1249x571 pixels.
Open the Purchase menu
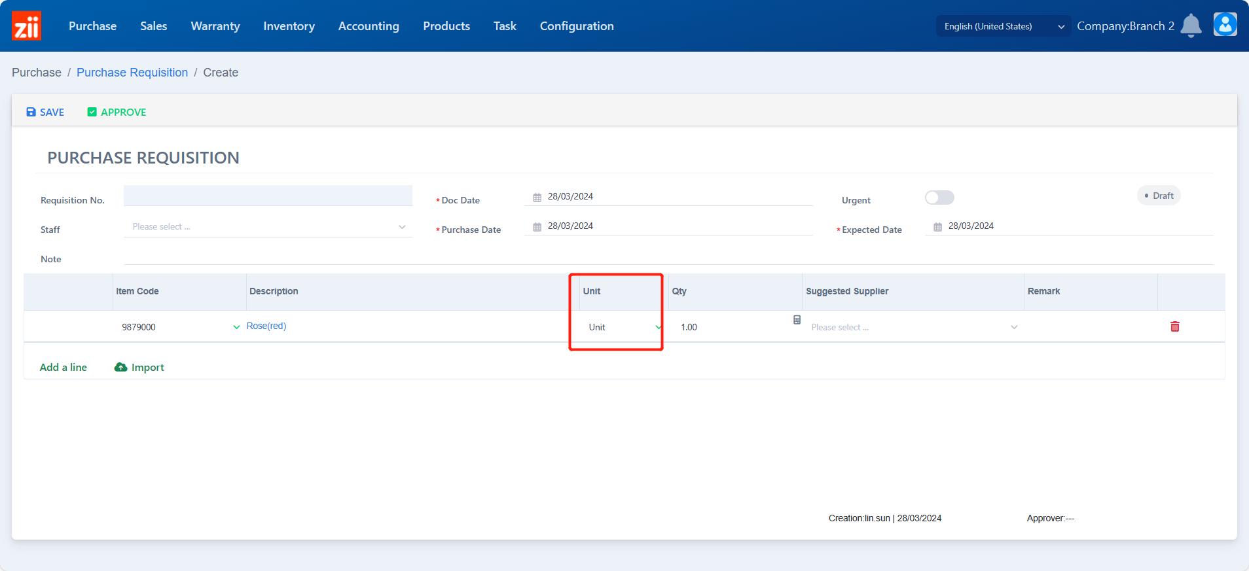pos(92,26)
